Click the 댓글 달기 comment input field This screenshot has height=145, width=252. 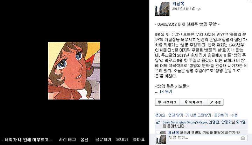(x=208, y=138)
